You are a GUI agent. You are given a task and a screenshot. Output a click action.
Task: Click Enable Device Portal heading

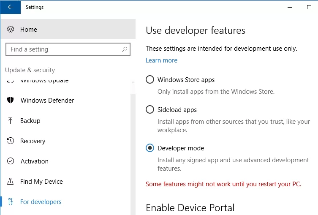pyautogui.click(x=190, y=208)
